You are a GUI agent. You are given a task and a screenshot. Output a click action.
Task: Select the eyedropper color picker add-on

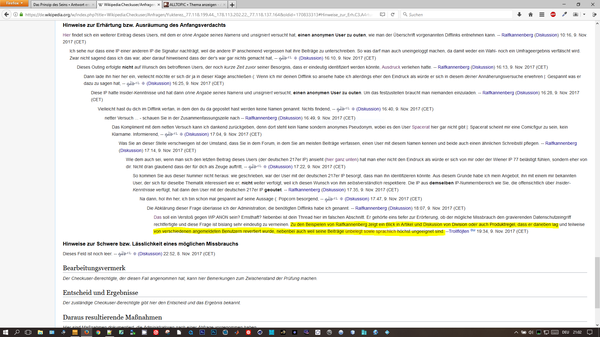[564, 14]
